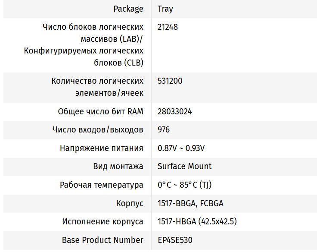
Task: Click the "Вид монтажа" label
Action: pos(118,166)
